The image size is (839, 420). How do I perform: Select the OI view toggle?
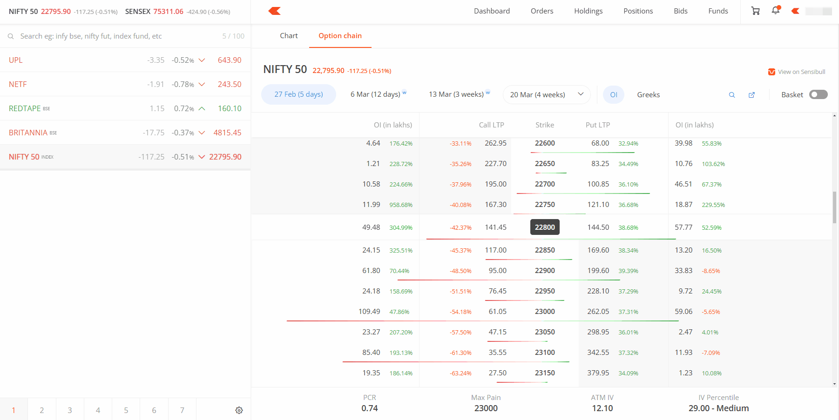[614, 94]
